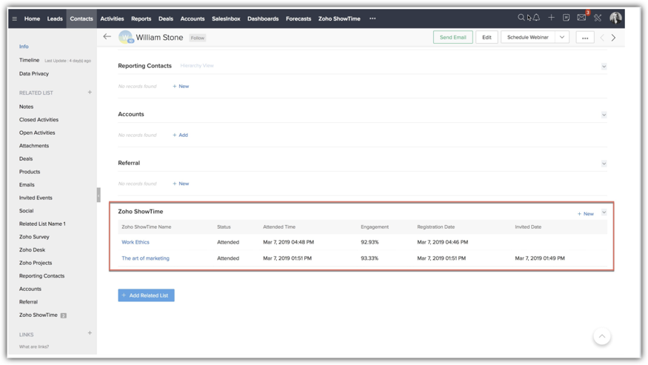Jump to Notes related list
This screenshot has height=365, width=648.
[x=26, y=107]
